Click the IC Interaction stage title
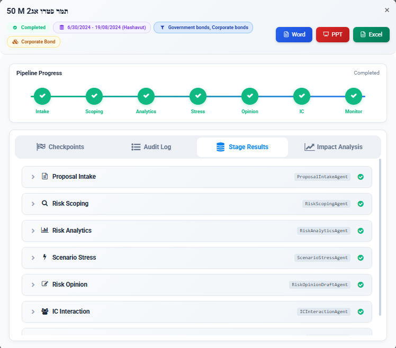 (71, 312)
